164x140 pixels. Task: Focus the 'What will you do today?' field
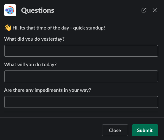tap(81, 76)
